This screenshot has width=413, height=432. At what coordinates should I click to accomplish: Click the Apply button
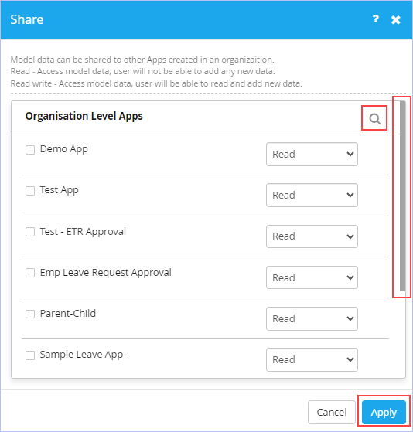pos(384,412)
